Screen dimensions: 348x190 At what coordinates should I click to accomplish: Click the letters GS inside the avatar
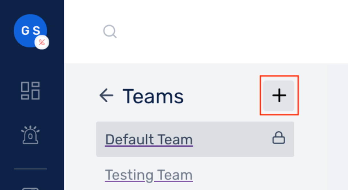30,31
